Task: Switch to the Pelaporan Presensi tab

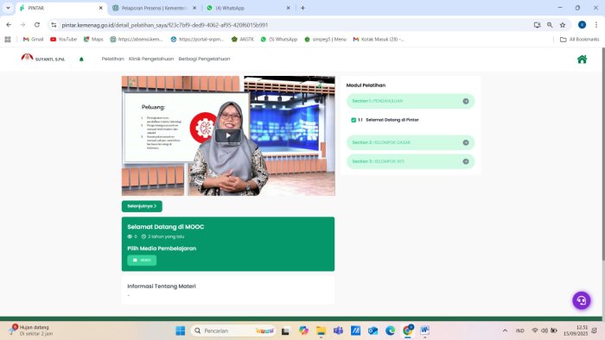Action: [154, 8]
